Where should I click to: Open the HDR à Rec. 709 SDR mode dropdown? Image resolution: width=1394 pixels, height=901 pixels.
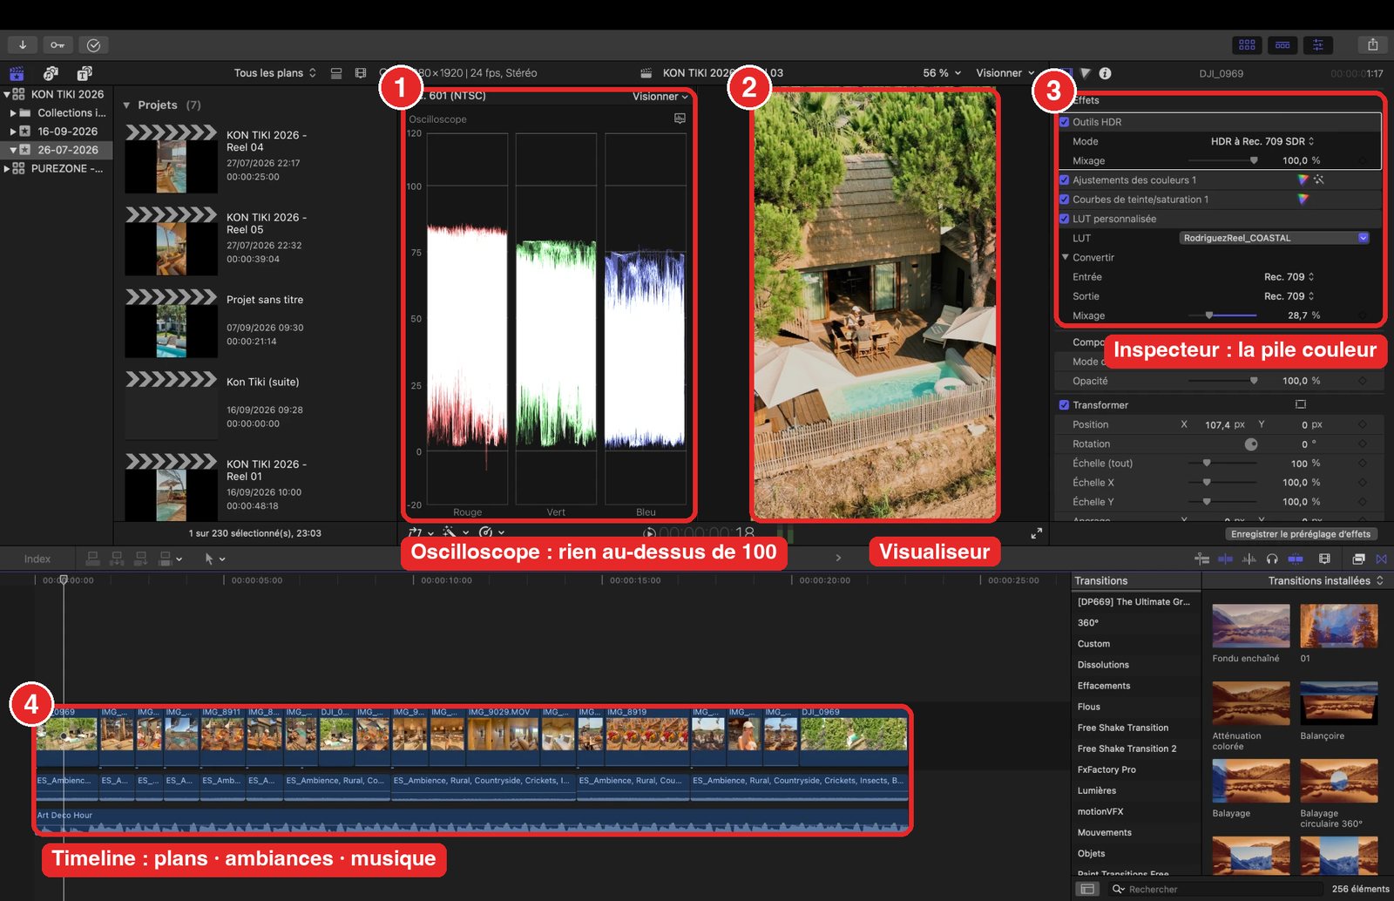pos(1262,141)
